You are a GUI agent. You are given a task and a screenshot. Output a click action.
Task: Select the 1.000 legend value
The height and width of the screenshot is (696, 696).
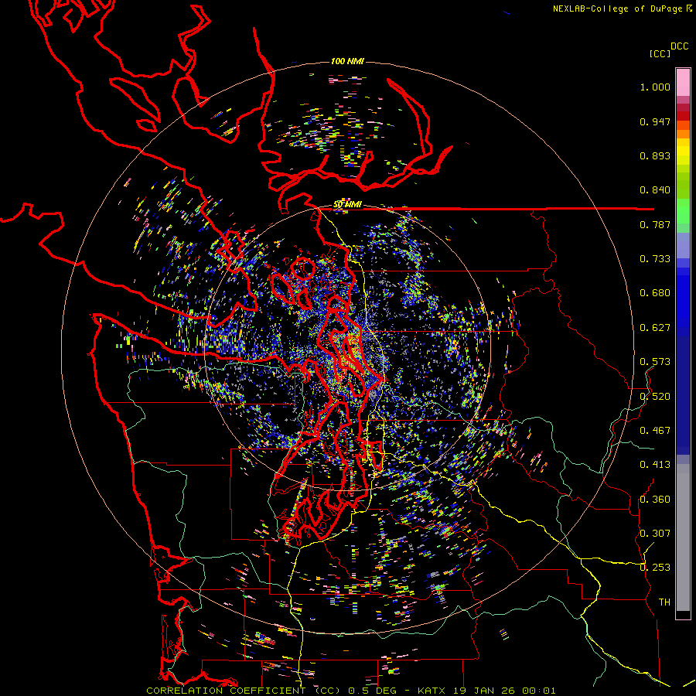point(655,87)
